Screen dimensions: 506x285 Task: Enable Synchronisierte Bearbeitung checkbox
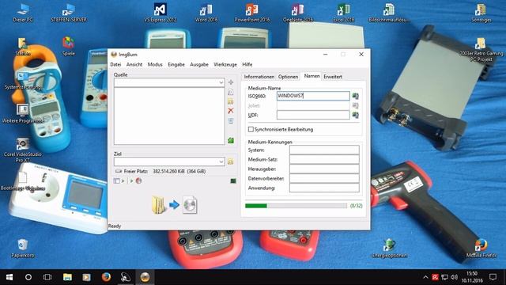click(x=251, y=129)
